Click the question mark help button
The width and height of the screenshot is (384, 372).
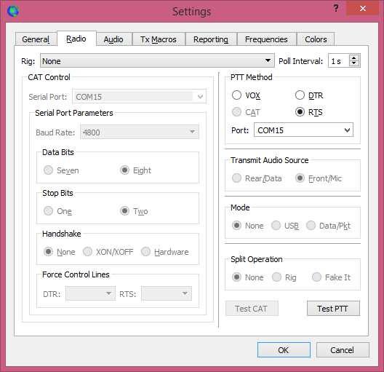click(336, 9)
